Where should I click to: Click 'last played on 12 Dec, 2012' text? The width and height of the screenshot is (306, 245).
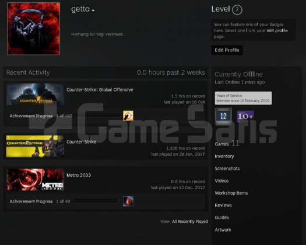point(178,188)
